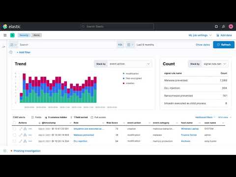This screenshot has width=236, height=177.
Task: Open Rule column header menu
Action: pos(103,123)
